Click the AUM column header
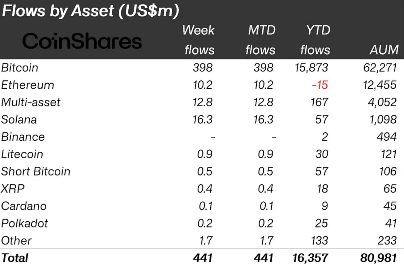404x266 pixels. point(384,50)
